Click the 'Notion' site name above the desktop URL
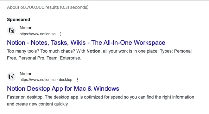This screenshot has width=209, height=114. (26, 74)
